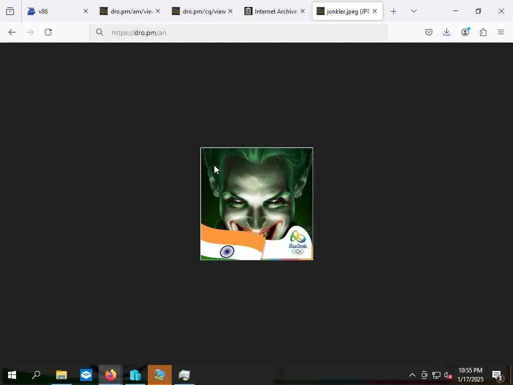Screen dimensions: 513x385
Task: Click the muted volume tray icon
Action: pos(448,375)
